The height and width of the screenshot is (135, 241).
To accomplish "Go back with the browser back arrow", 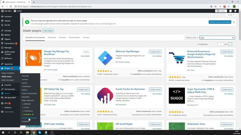I will [x=3, y=7].
